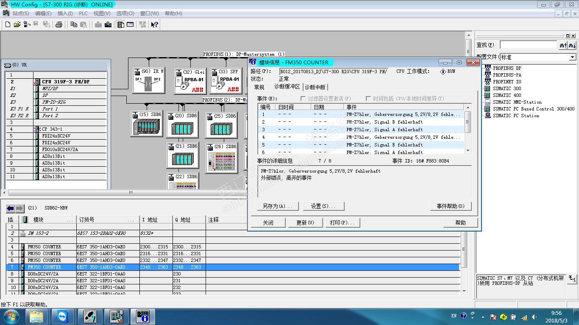579x325 pixels.
Task: Enable the 过滤器设置激活 checkbox
Action: (303, 99)
